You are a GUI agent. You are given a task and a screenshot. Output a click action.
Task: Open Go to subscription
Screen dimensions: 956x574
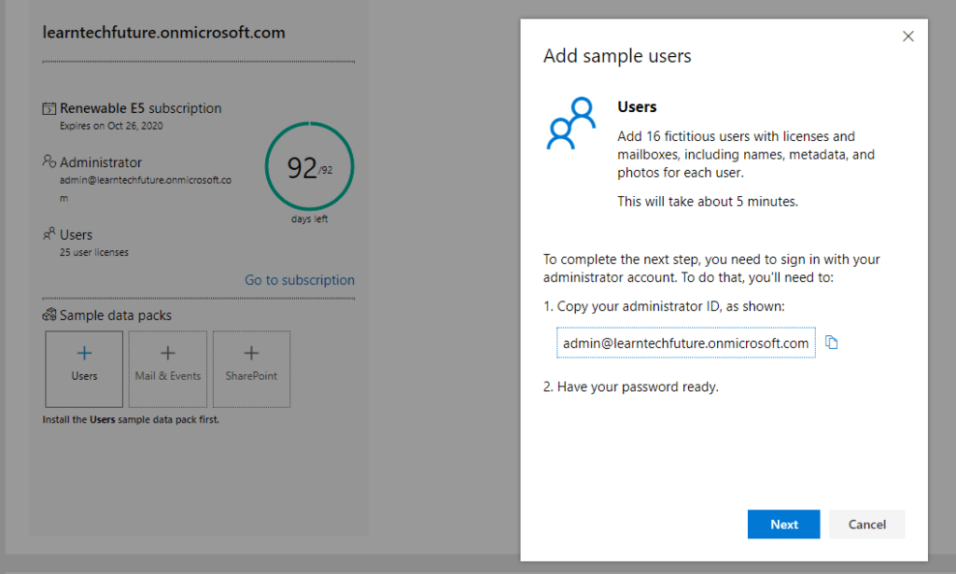299,279
